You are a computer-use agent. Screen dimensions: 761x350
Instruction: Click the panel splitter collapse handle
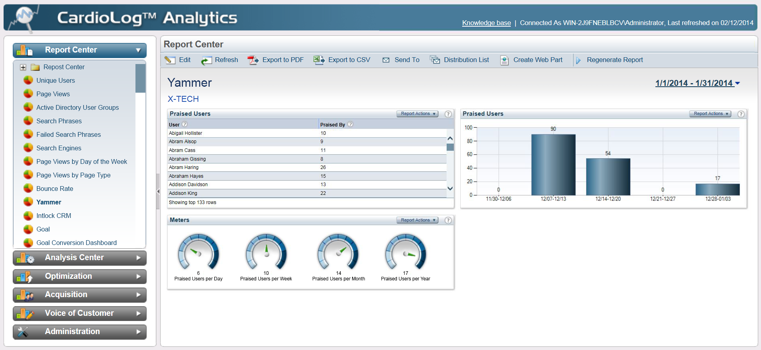pyautogui.click(x=158, y=191)
